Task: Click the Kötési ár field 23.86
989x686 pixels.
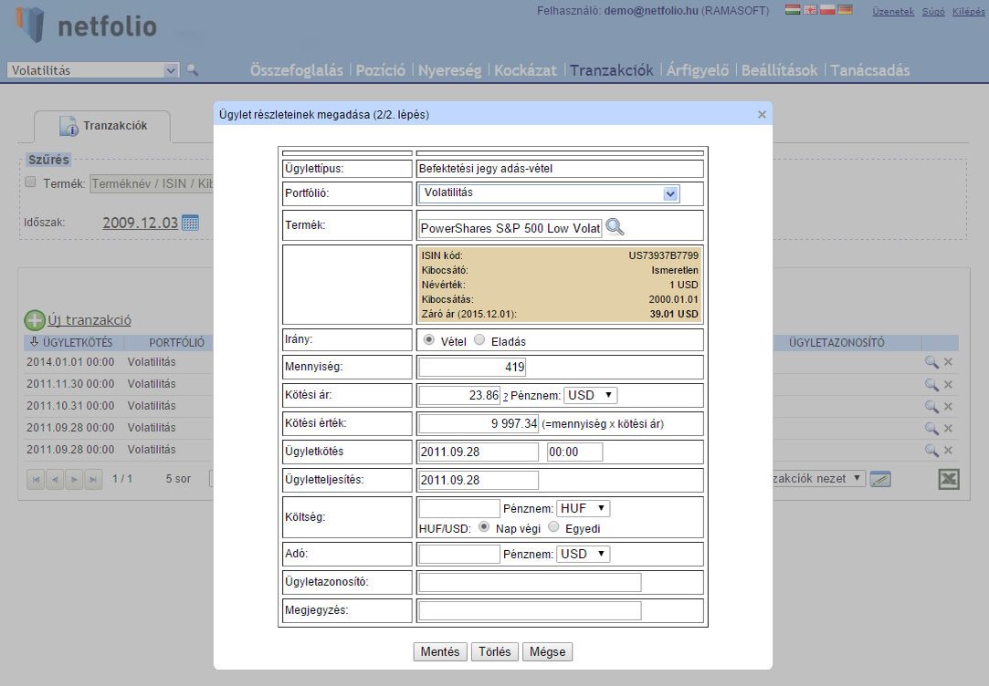Action: click(460, 395)
